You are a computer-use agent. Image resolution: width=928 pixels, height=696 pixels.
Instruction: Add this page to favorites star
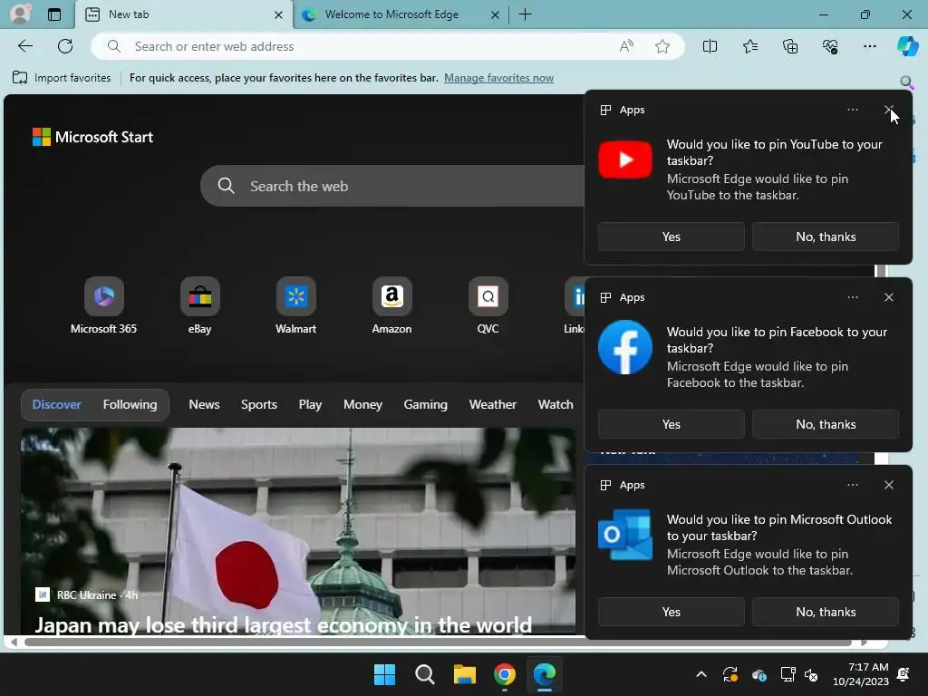(662, 46)
